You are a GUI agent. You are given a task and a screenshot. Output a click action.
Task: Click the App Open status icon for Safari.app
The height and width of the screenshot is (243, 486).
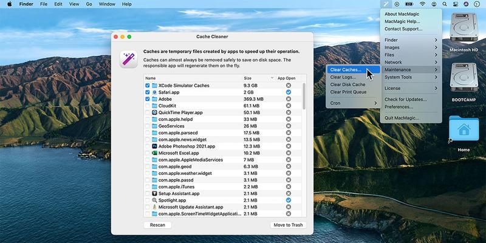(288, 92)
